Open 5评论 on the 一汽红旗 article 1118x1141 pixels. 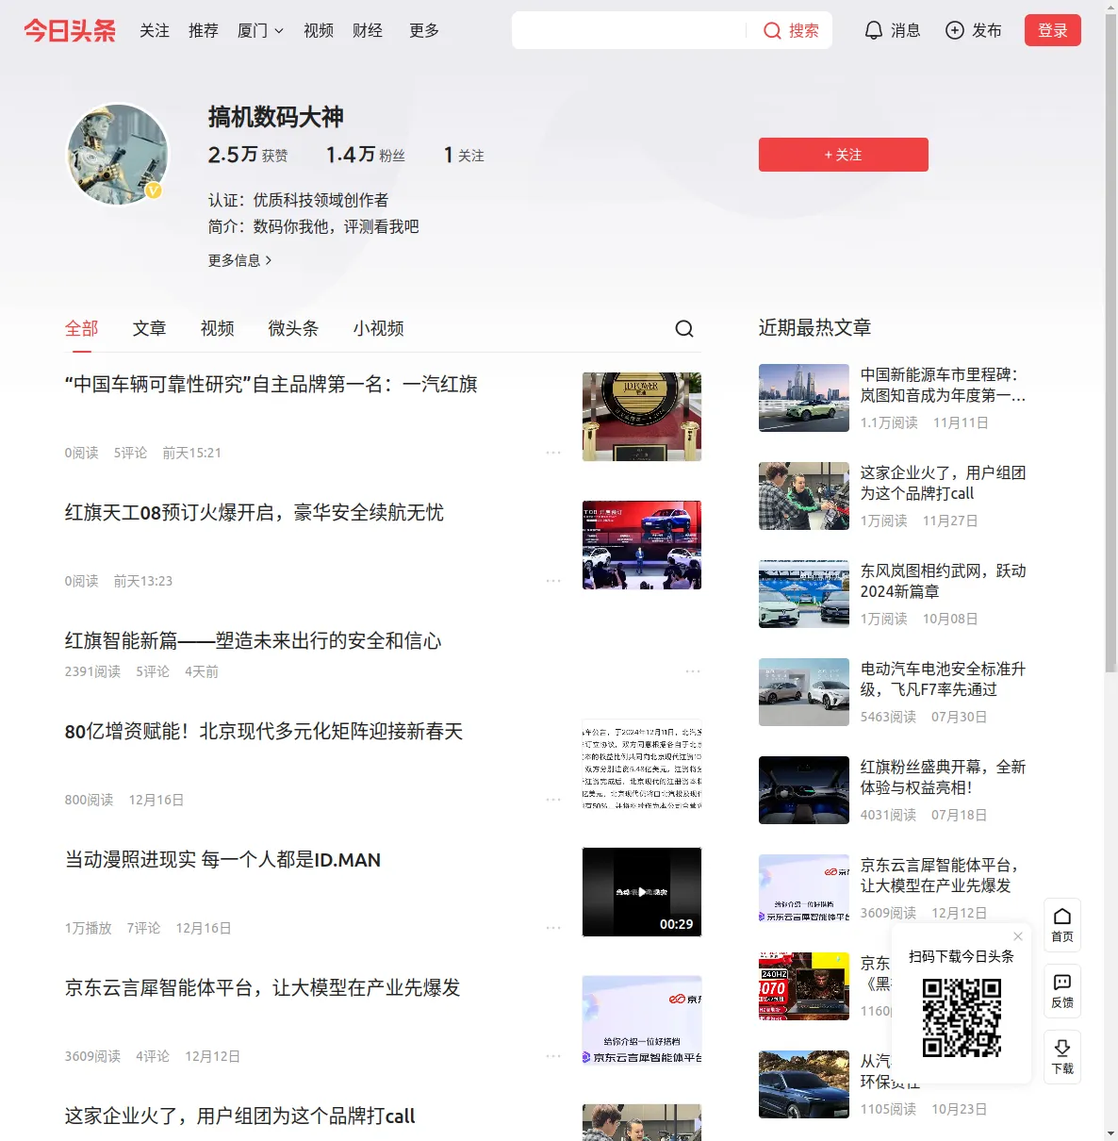point(130,453)
